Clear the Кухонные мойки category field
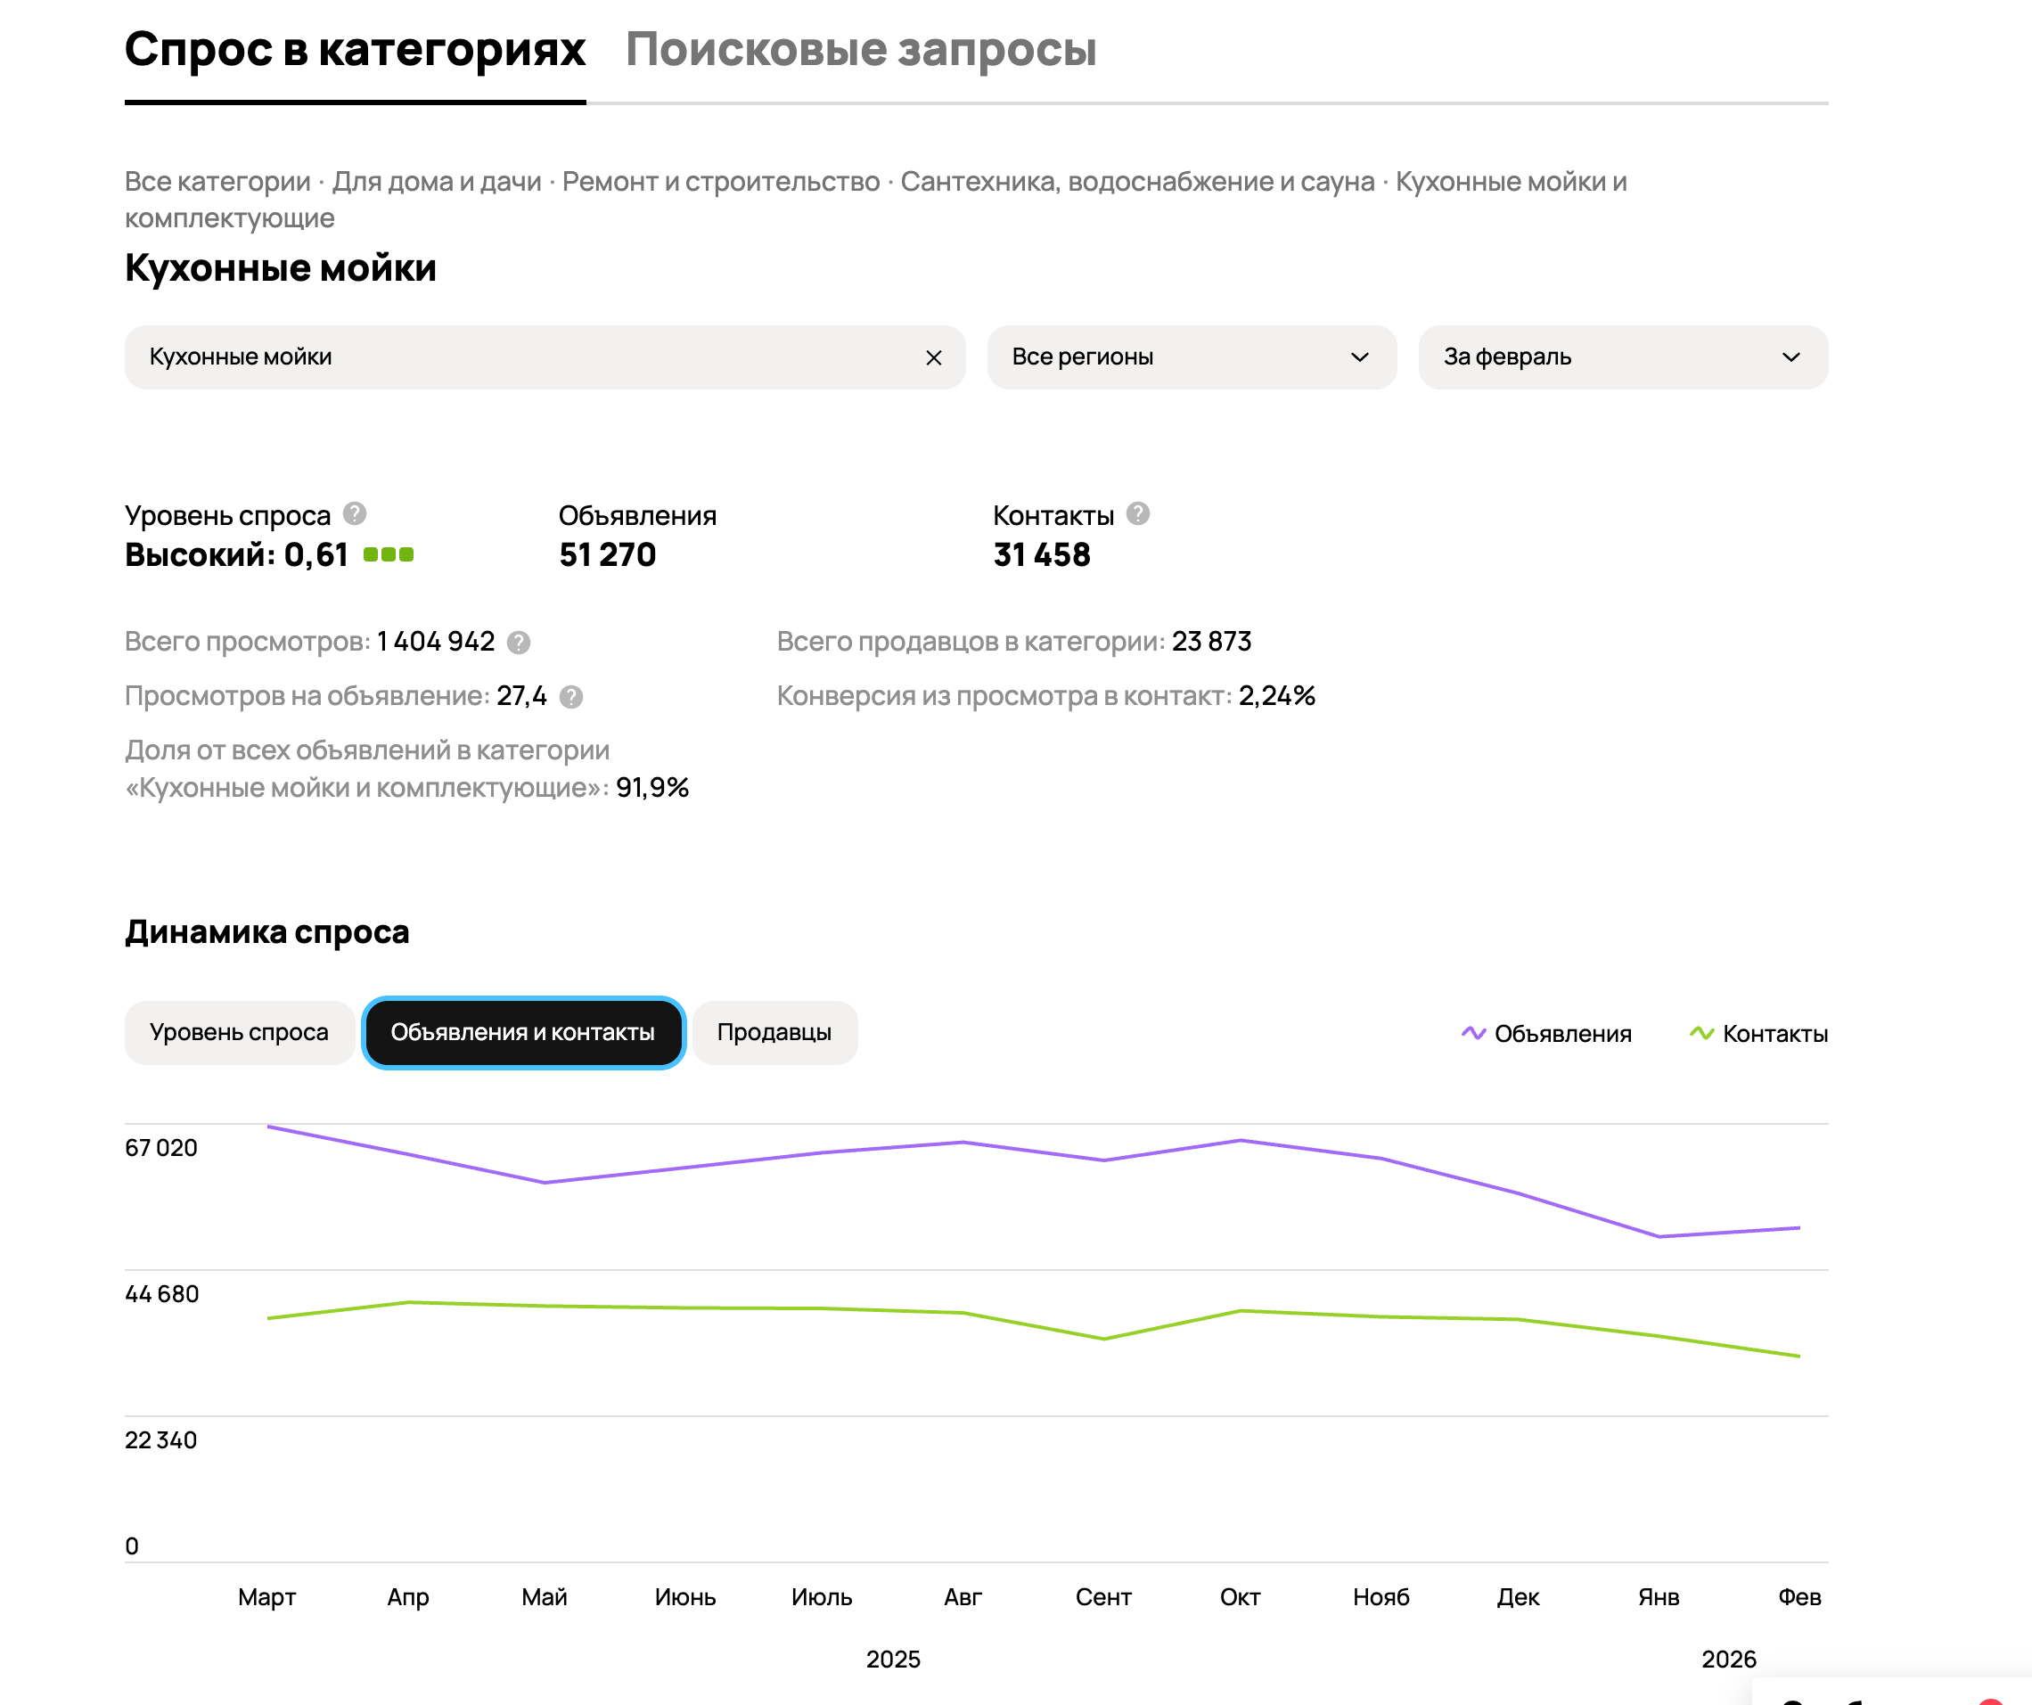 (933, 358)
